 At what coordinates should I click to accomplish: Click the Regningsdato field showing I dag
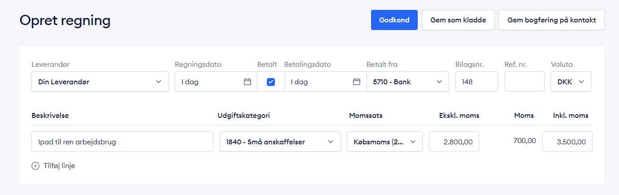(216, 82)
